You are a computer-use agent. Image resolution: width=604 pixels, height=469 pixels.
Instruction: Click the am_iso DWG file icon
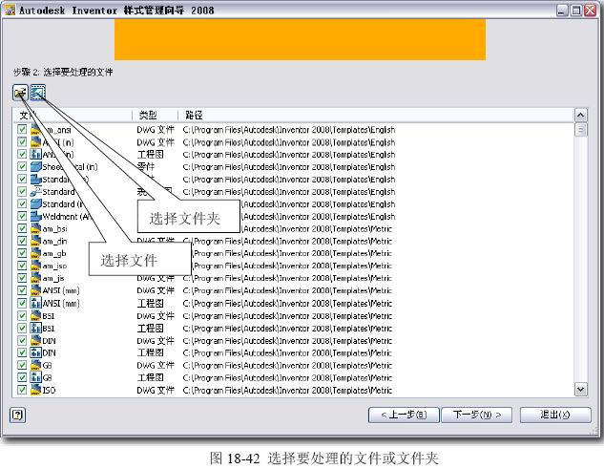coord(36,266)
